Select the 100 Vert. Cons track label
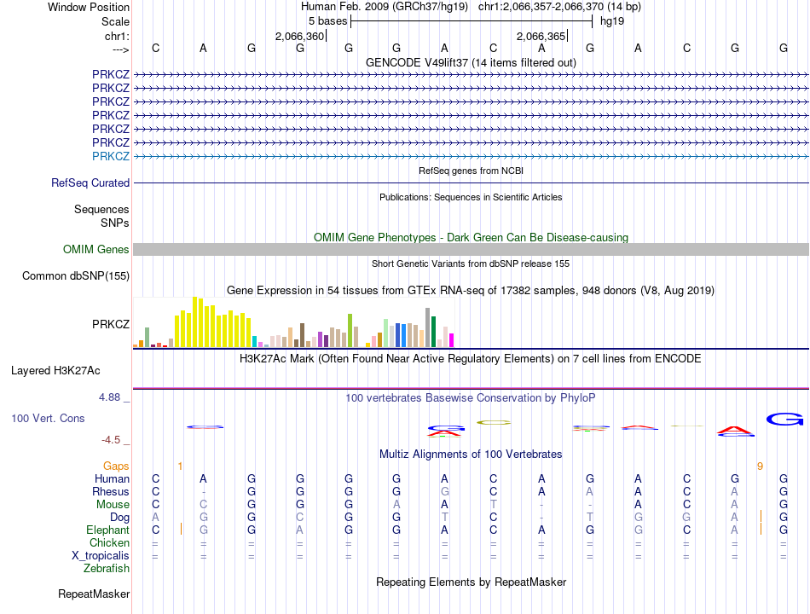This screenshot has width=810, height=614. coord(48,418)
